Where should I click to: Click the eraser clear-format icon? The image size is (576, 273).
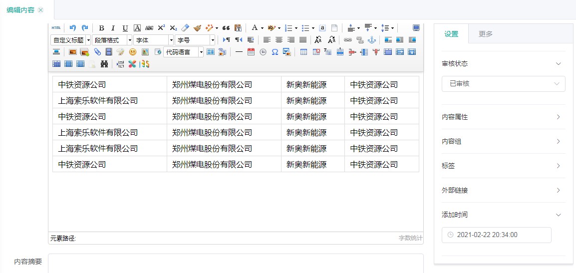point(185,28)
